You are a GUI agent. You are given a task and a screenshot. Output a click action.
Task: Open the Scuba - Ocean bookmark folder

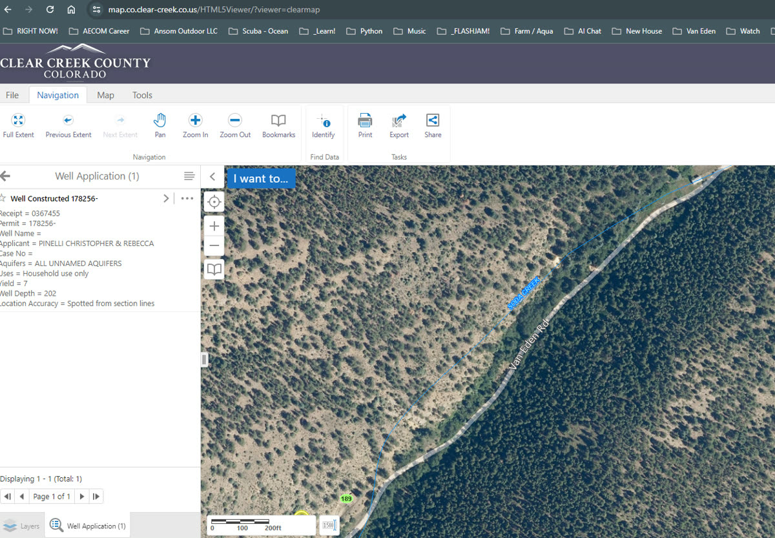pos(258,31)
